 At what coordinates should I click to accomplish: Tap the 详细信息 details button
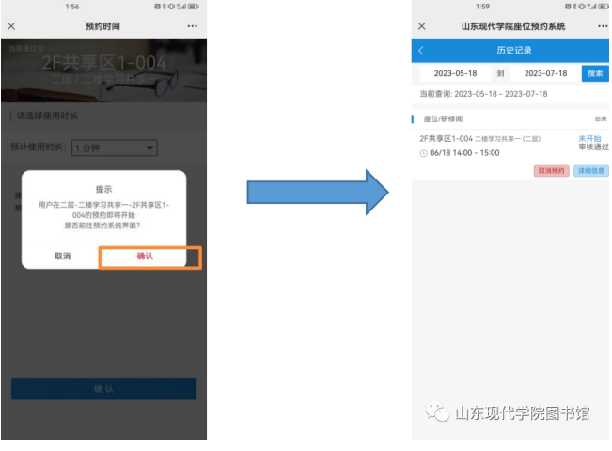click(590, 171)
